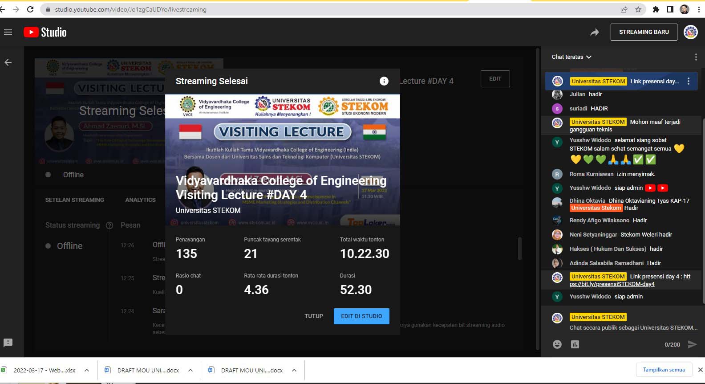This screenshot has height=384, width=705.
Task: Click the YouTube Studio logo
Action: coord(45,32)
